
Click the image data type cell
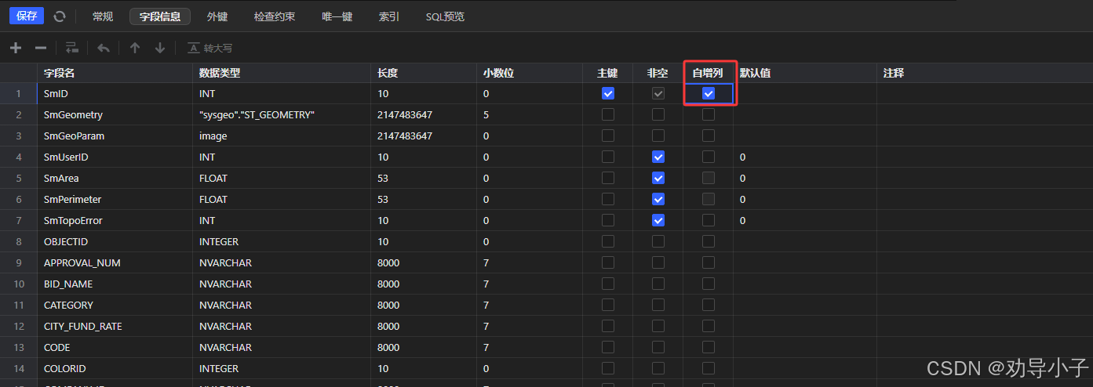coord(282,136)
